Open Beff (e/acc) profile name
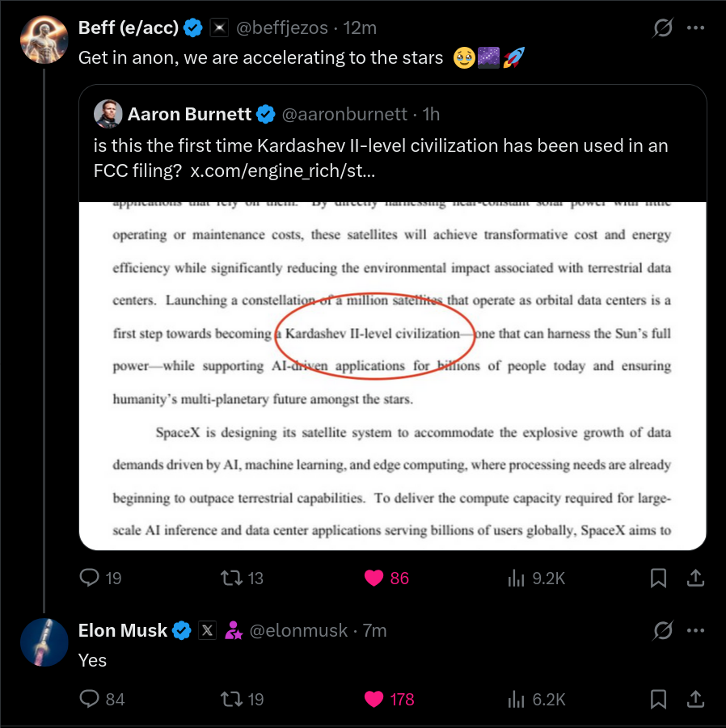Viewport: 726px width, 728px height. pyautogui.click(x=128, y=28)
